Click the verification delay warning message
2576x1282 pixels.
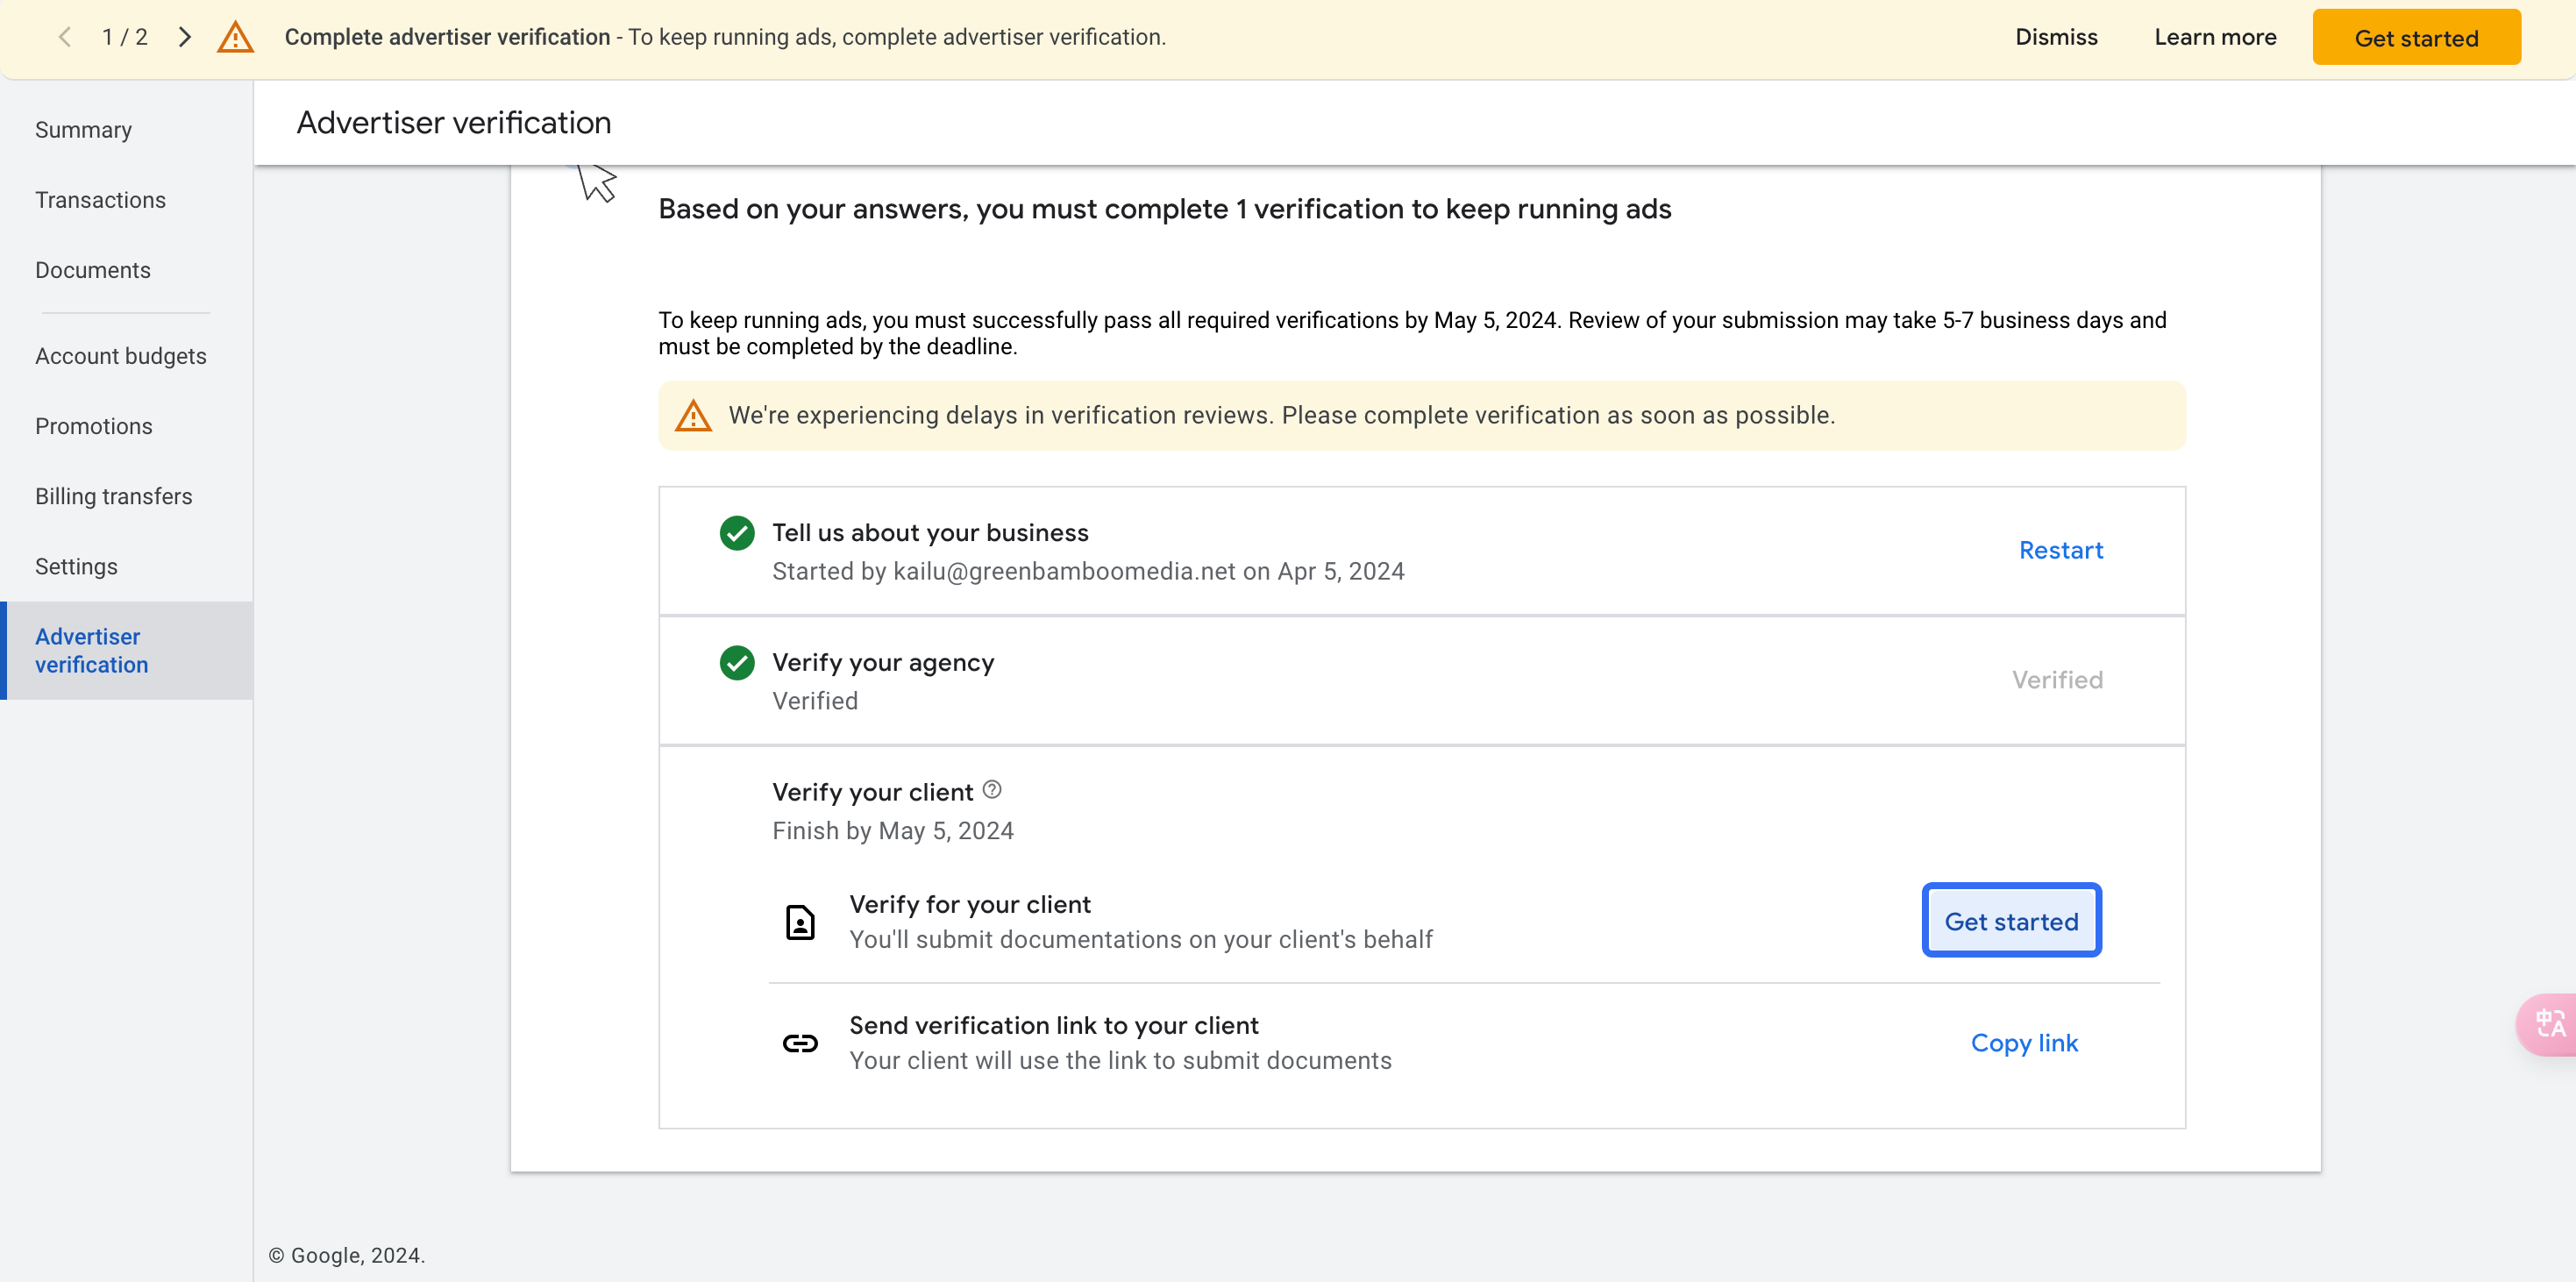click(x=1282, y=415)
